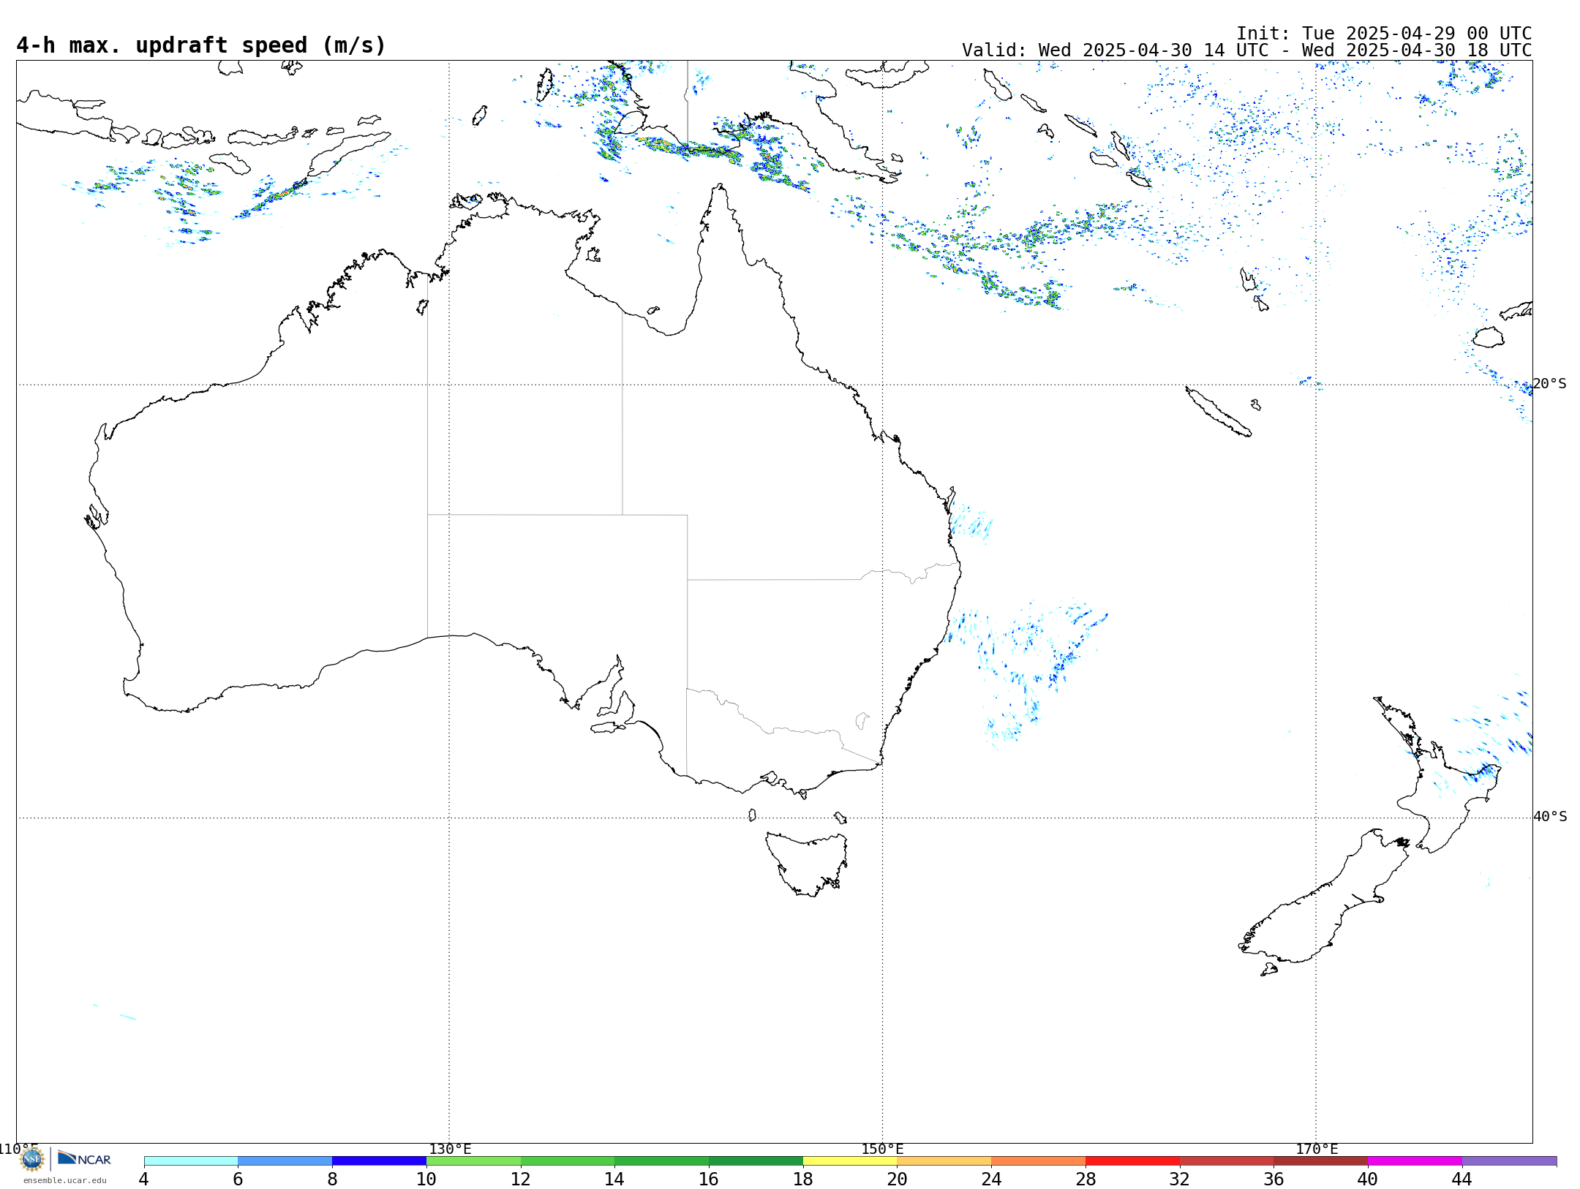
Task: Pick the dark green 16–18 swatch
Action: click(756, 1161)
